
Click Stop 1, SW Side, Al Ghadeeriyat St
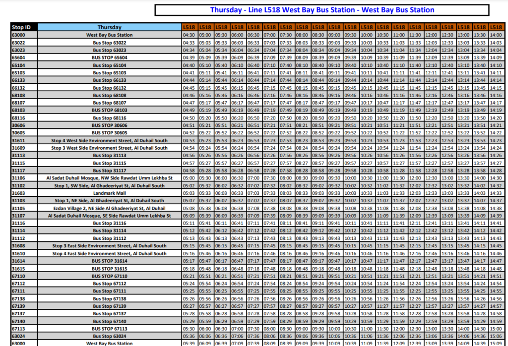109,185
